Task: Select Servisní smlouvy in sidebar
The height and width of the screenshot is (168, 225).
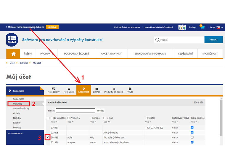Action: [x=21, y=108]
